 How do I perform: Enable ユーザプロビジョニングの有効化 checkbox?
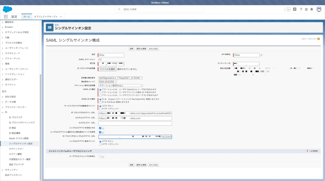[x=100, y=156]
